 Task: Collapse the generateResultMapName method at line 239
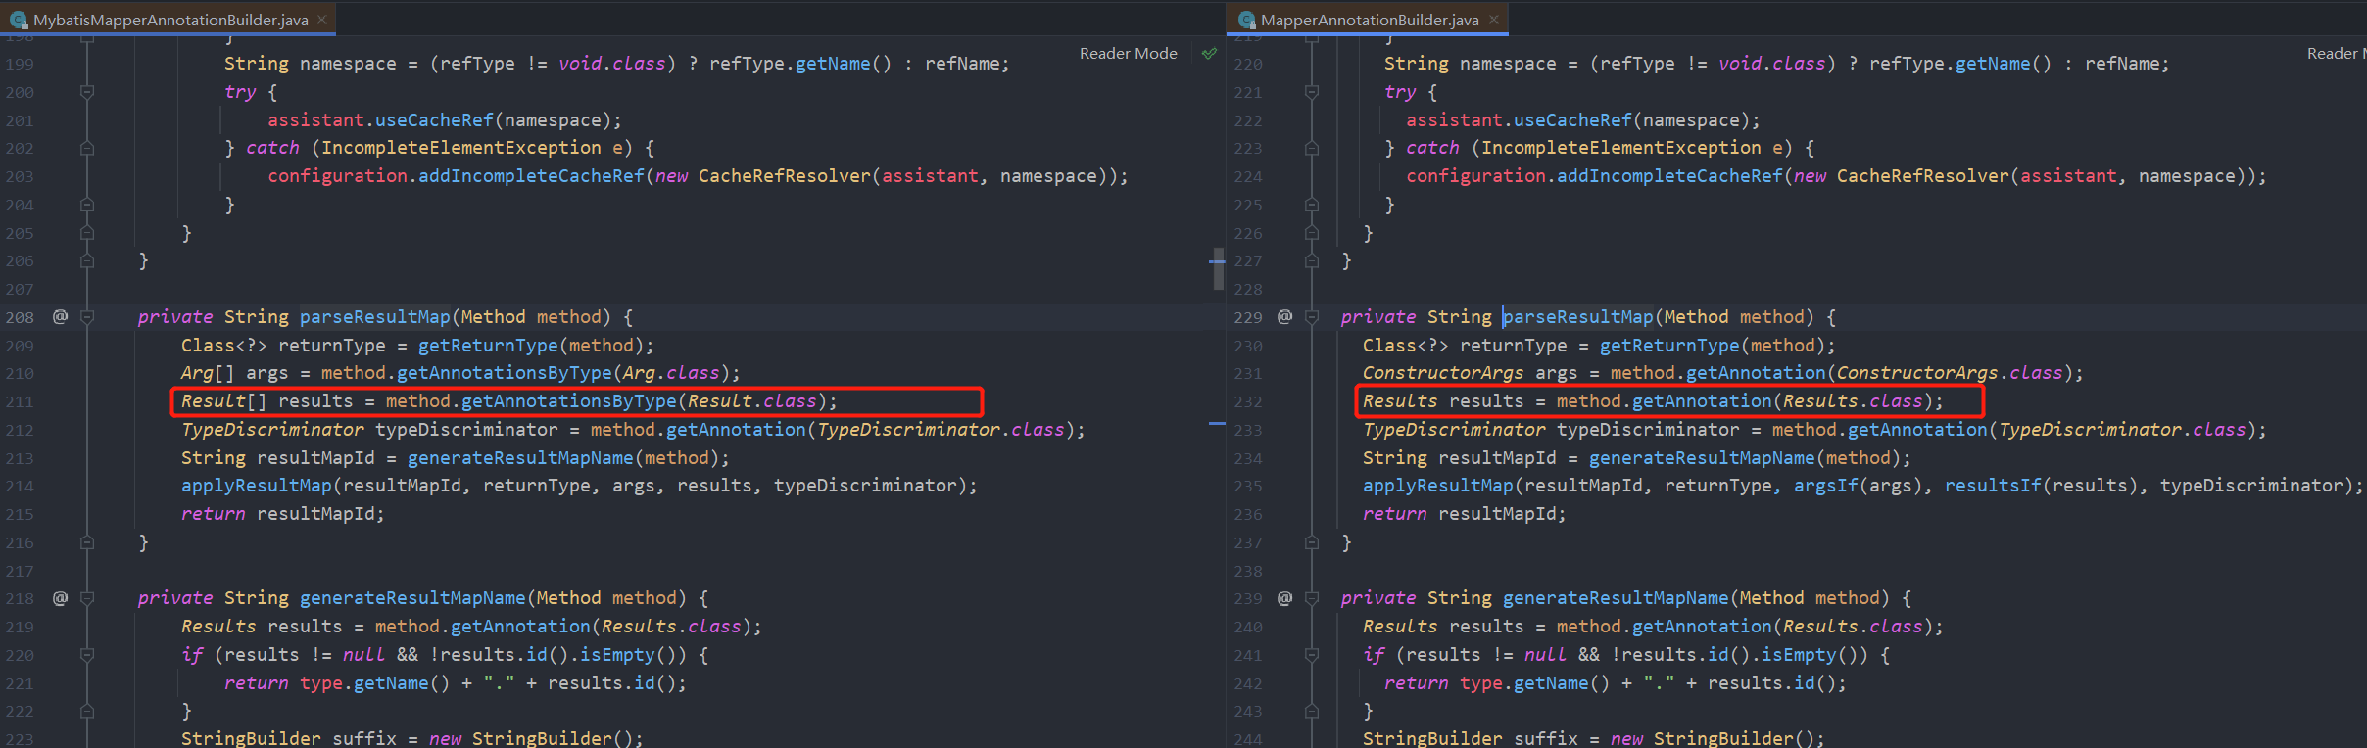pos(1312,598)
